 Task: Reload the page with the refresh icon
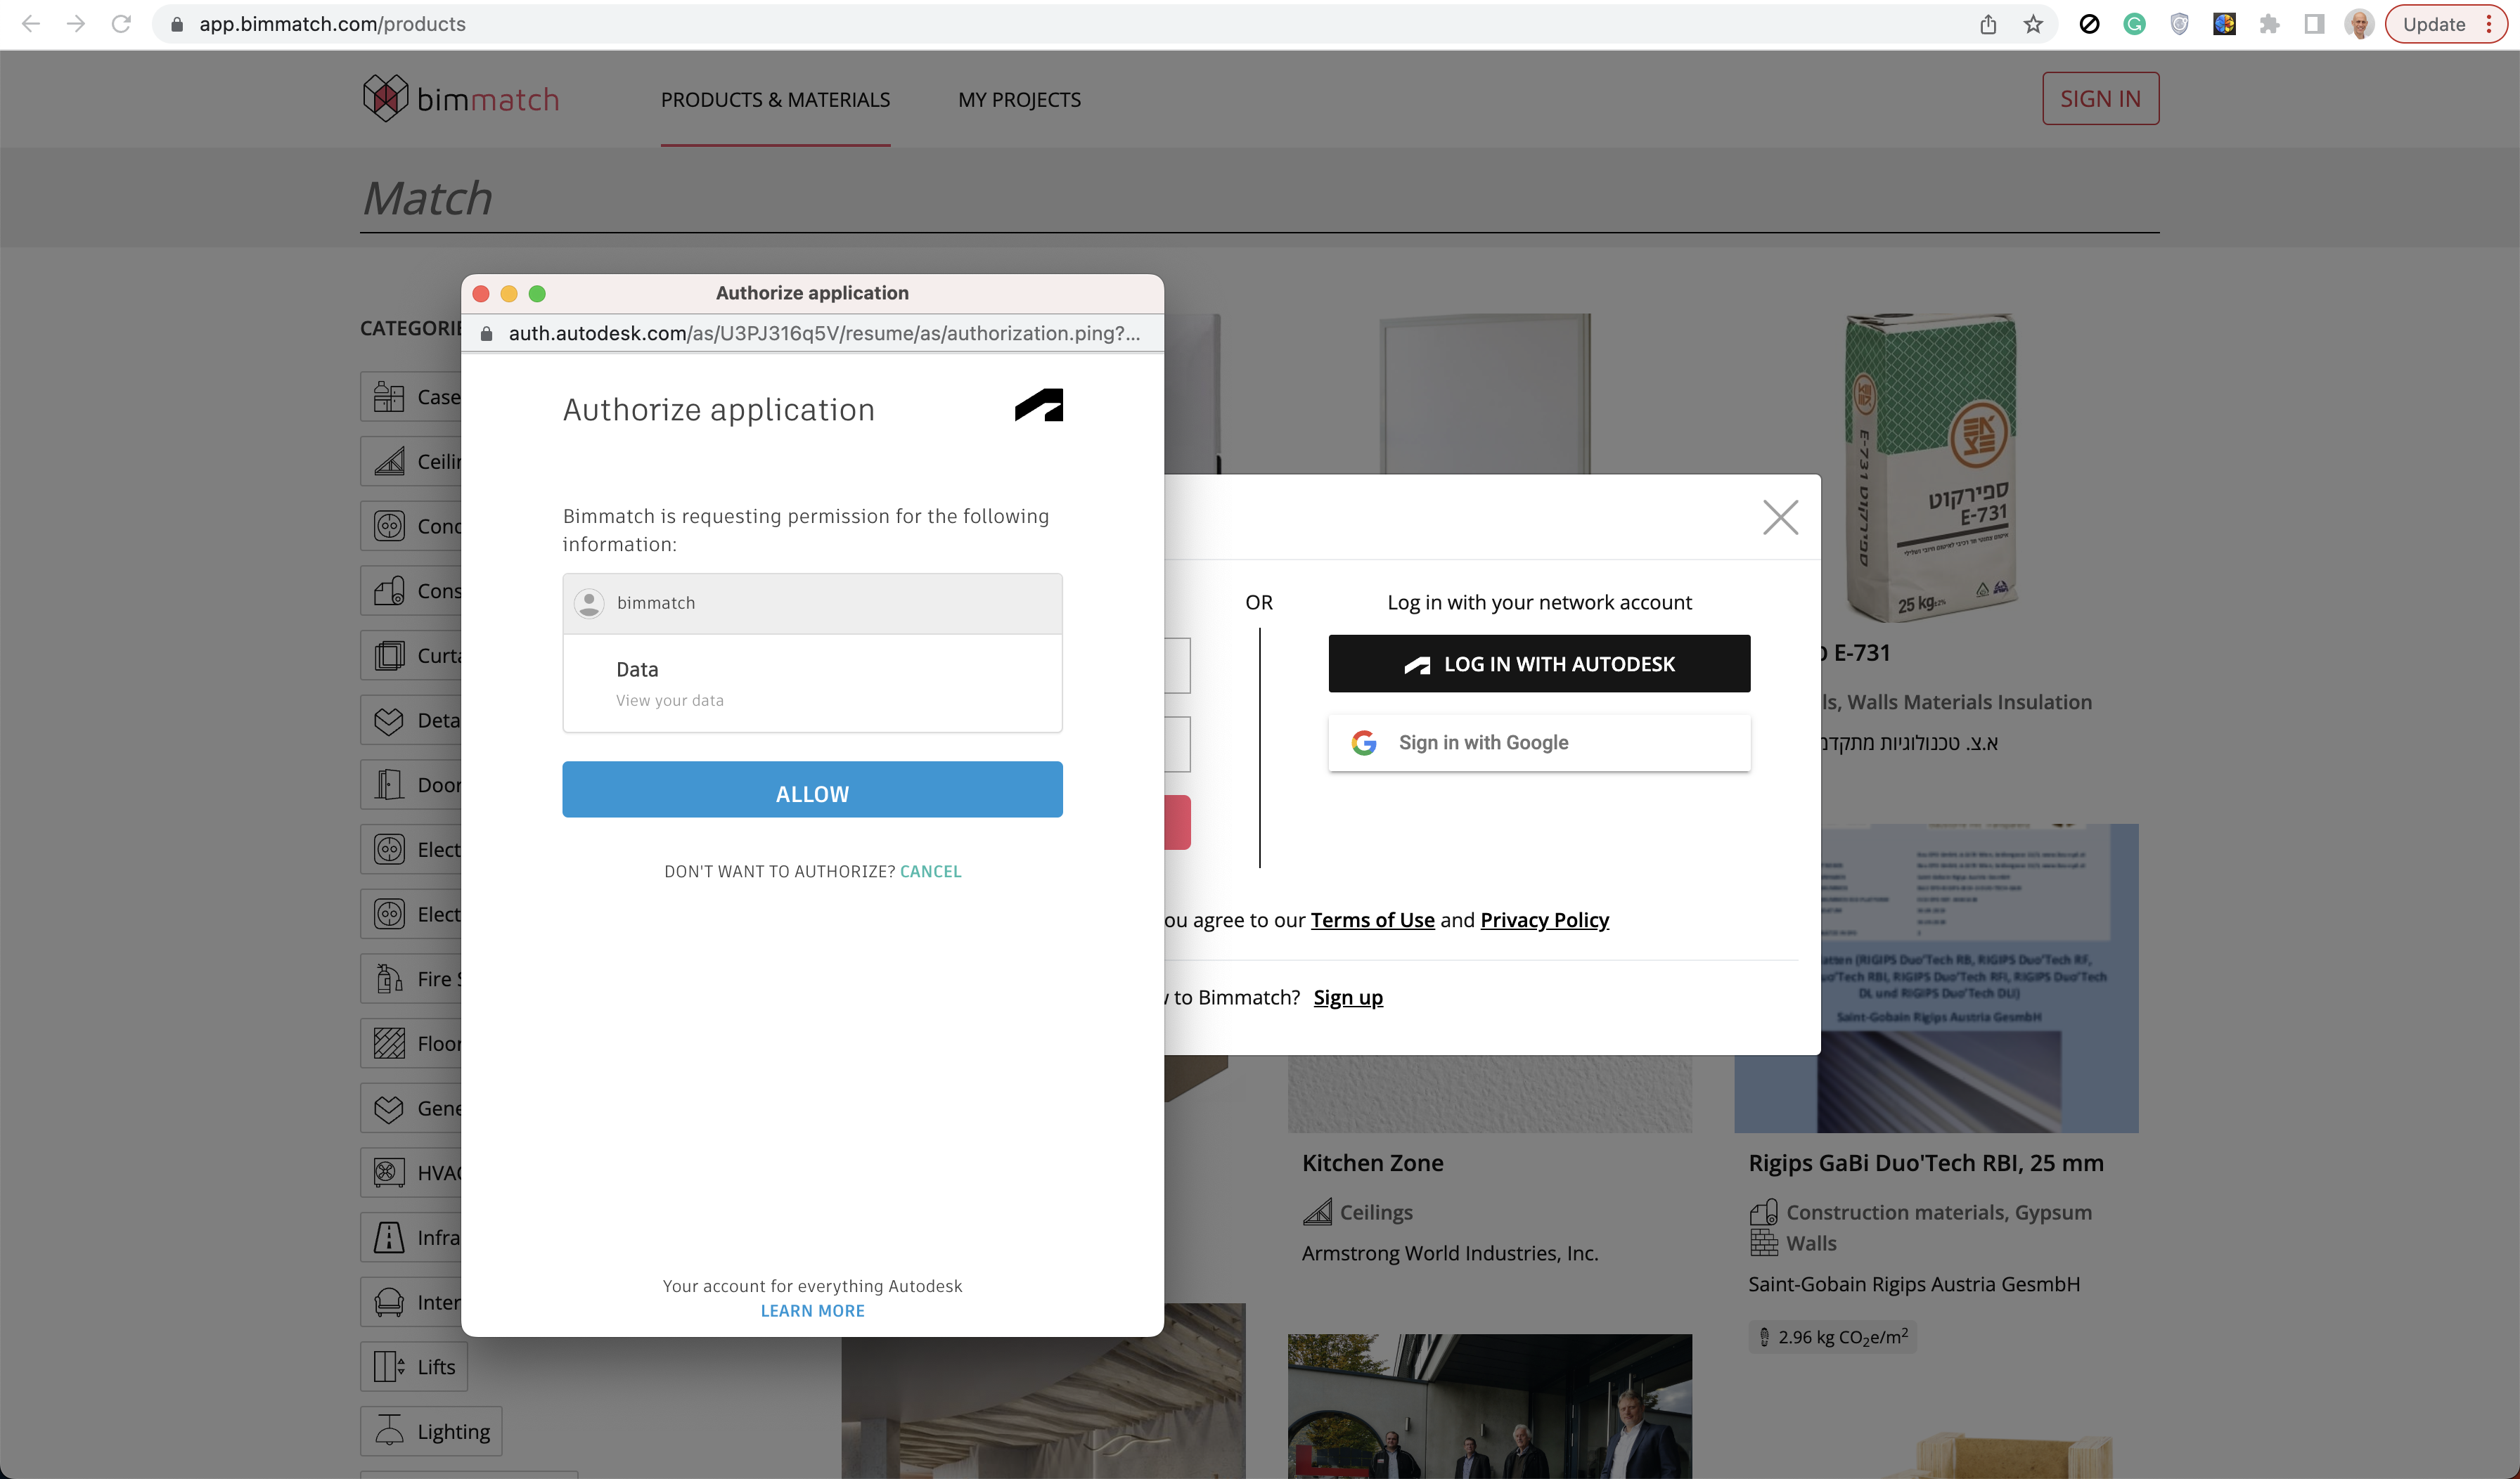121,24
